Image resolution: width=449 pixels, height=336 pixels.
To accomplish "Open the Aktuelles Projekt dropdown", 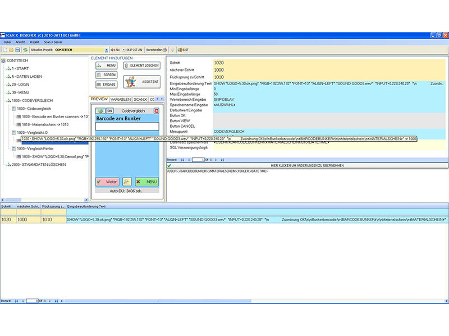I will point(106,50).
